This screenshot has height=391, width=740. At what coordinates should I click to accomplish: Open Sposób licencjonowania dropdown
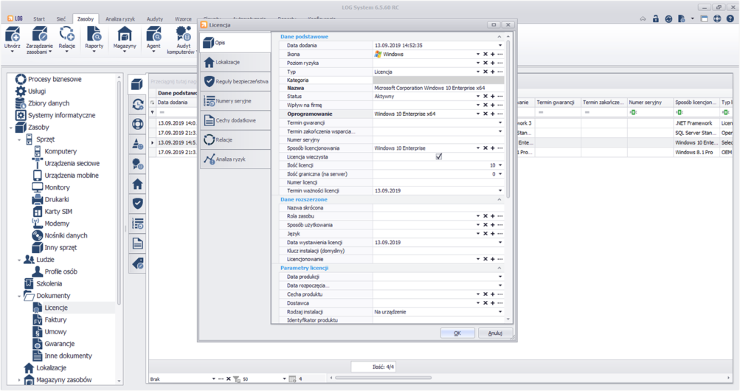coord(477,148)
